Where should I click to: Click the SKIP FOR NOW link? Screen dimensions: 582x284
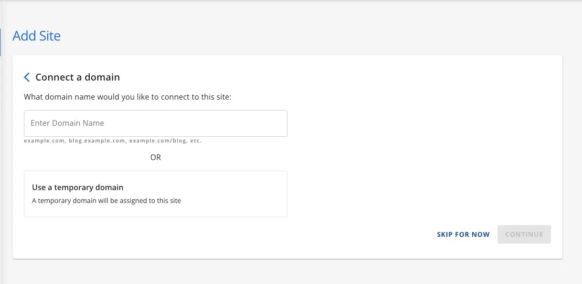pos(463,234)
